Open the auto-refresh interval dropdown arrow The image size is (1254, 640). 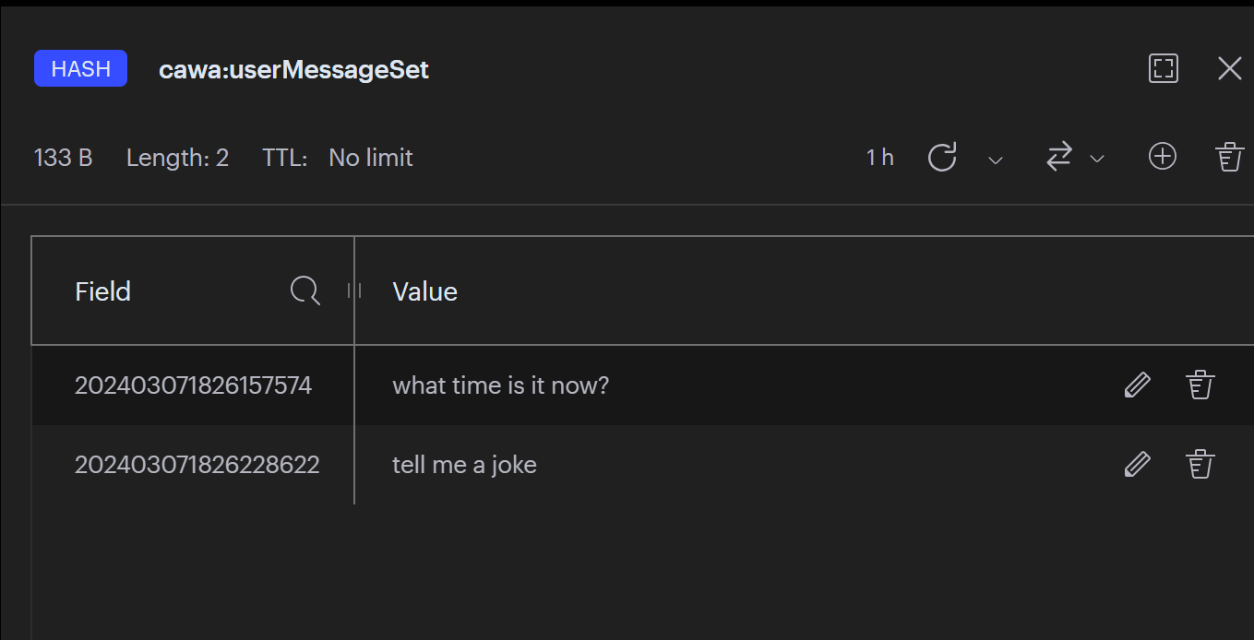coord(996,160)
